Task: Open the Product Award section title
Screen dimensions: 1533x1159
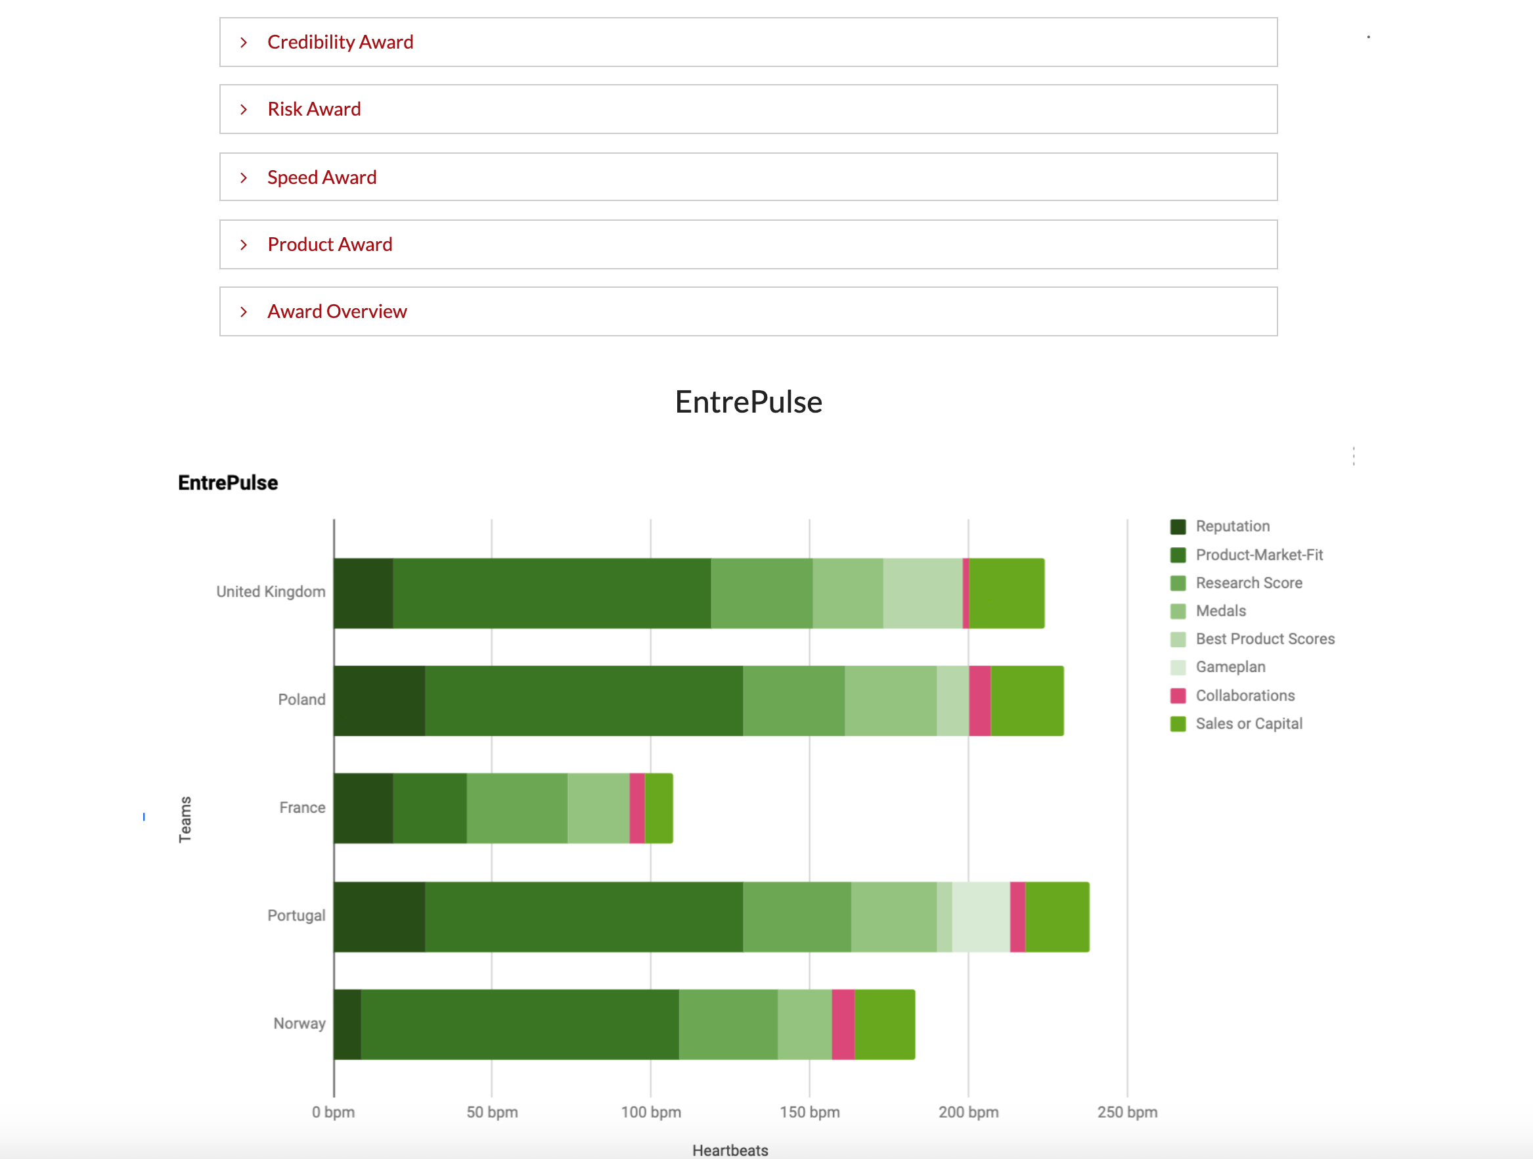Action: 330,244
